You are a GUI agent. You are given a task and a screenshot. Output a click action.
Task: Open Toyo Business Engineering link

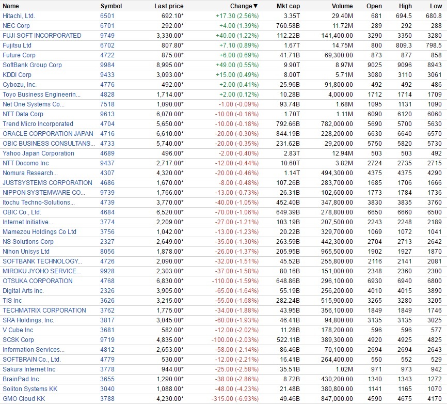pyautogui.click(x=42, y=95)
